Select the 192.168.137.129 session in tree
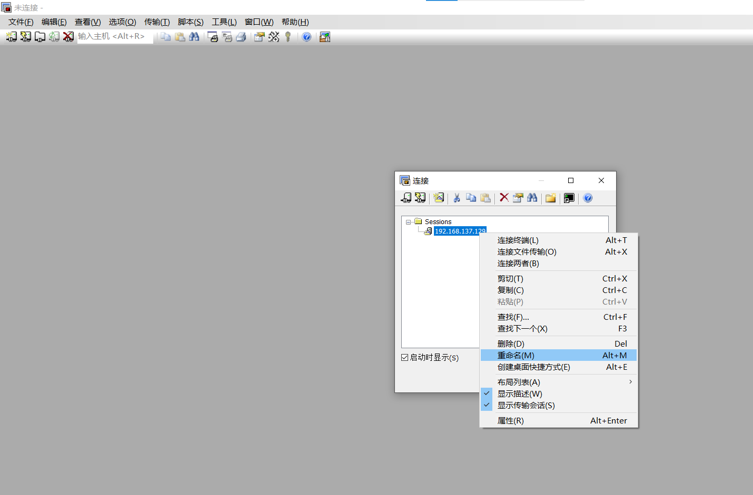 (x=460, y=231)
